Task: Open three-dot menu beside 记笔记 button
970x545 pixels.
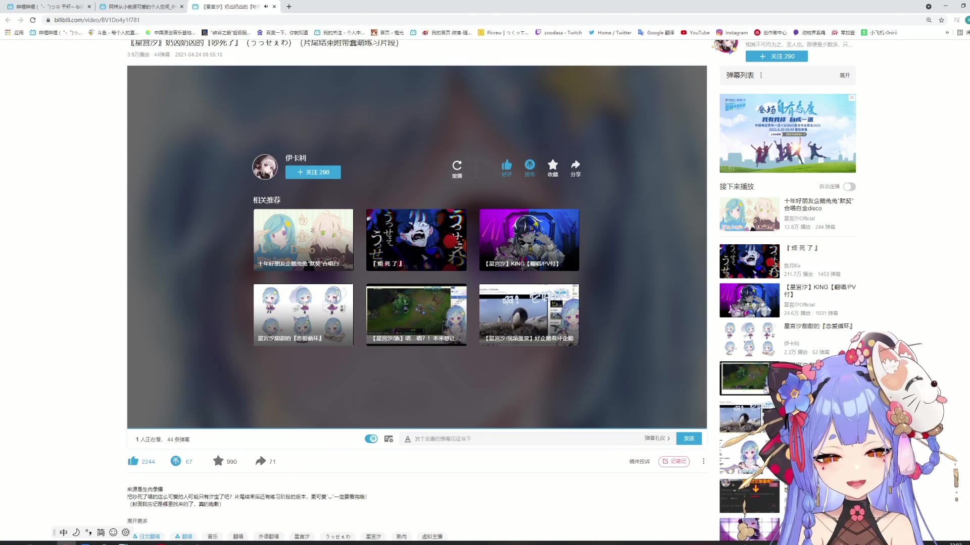Action: pyautogui.click(x=703, y=461)
